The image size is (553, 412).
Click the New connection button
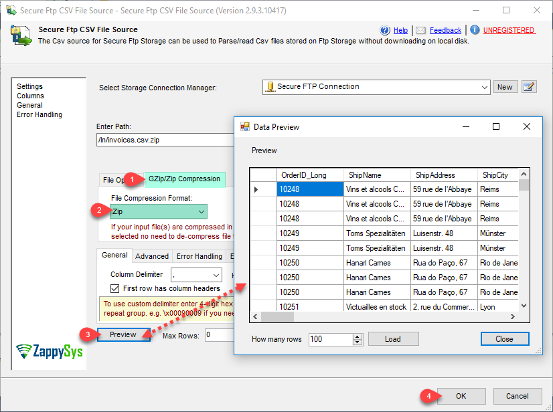[x=505, y=87]
